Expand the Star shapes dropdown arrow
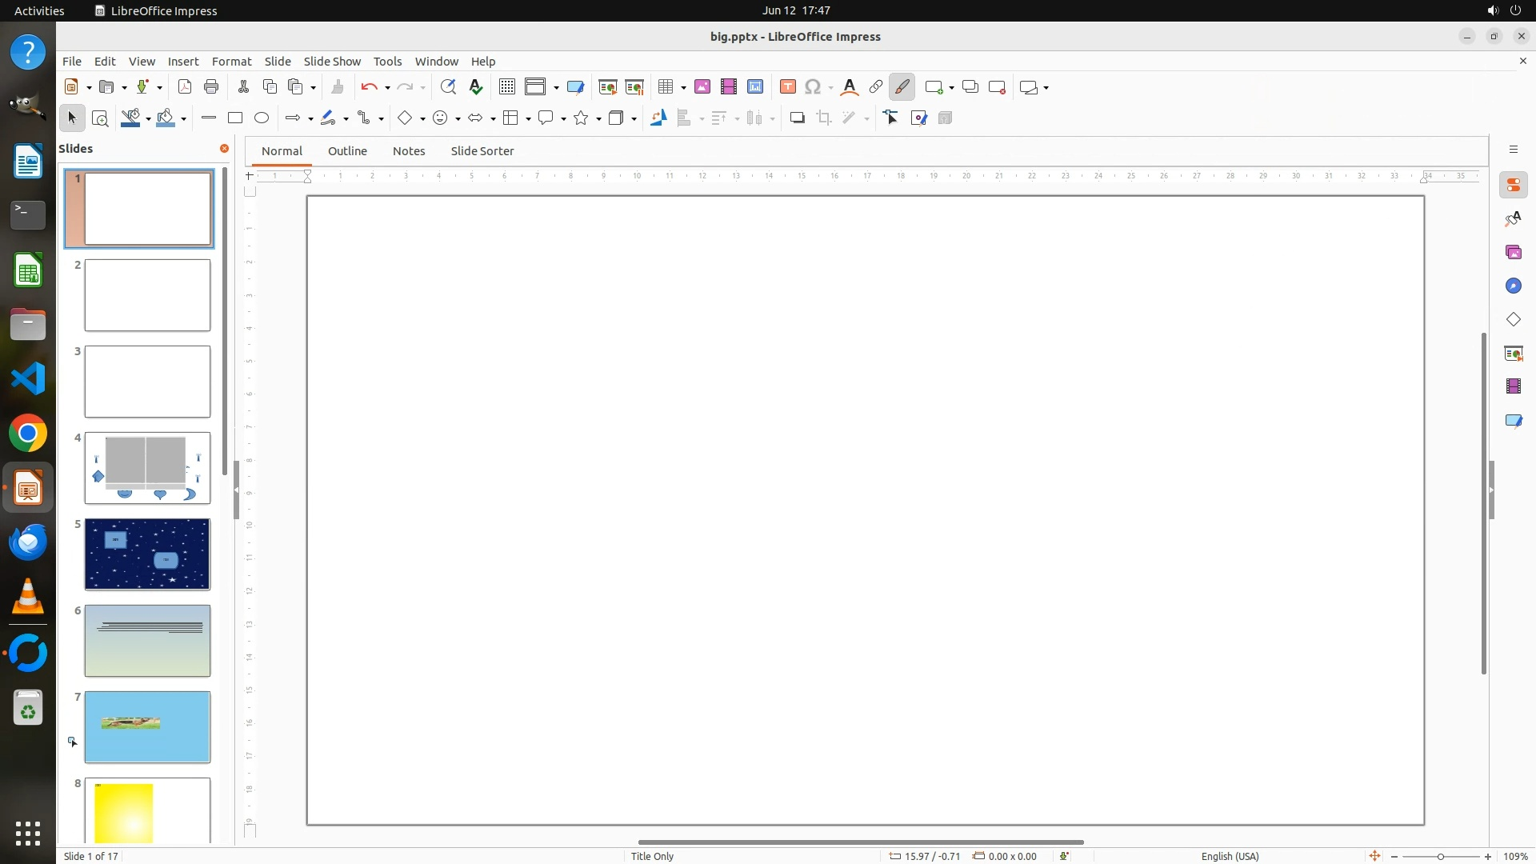This screenshot has width=1536, height=864. click(x=598, y=119)
